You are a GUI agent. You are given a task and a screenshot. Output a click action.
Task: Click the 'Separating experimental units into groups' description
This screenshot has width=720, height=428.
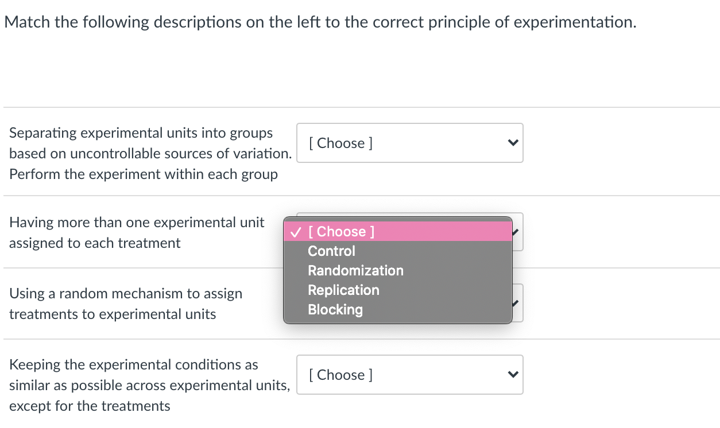coord(141,133)
